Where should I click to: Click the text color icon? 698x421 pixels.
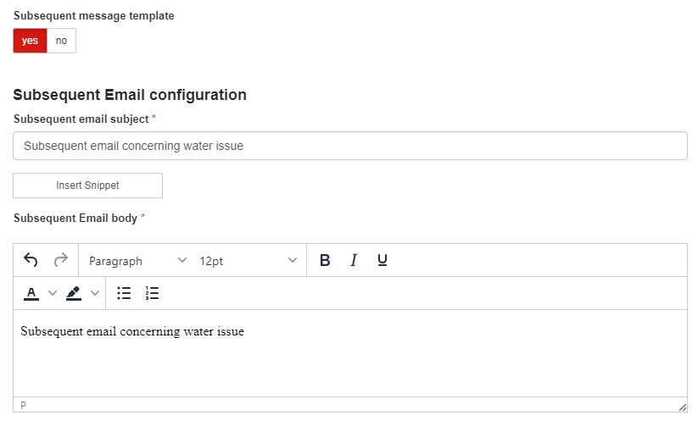(x=31, y=293)
